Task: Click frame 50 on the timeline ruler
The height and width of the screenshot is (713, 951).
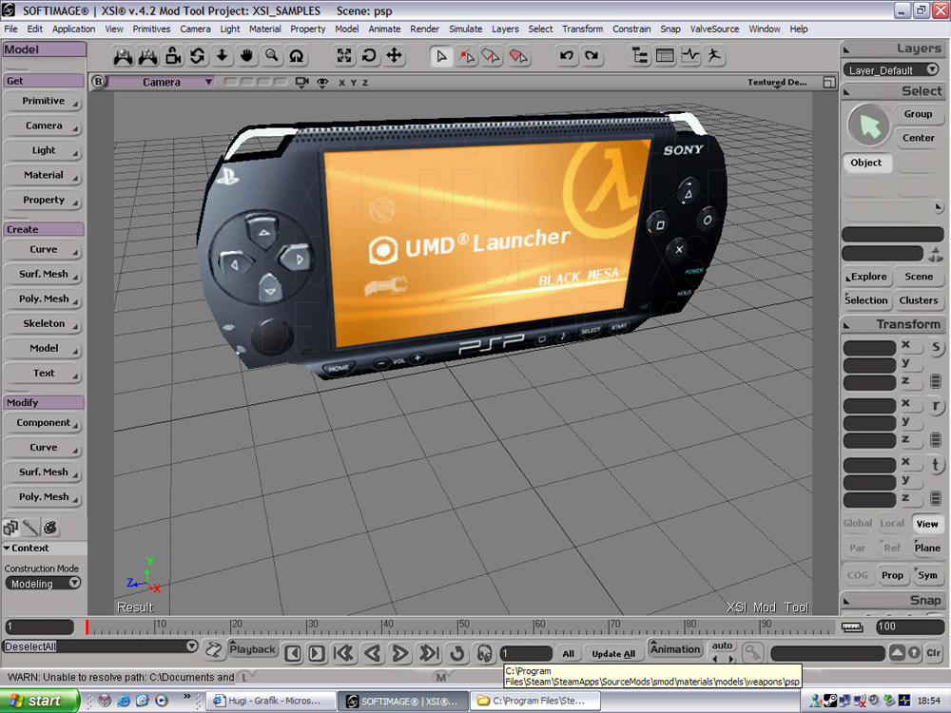Action: coord(459,626)
